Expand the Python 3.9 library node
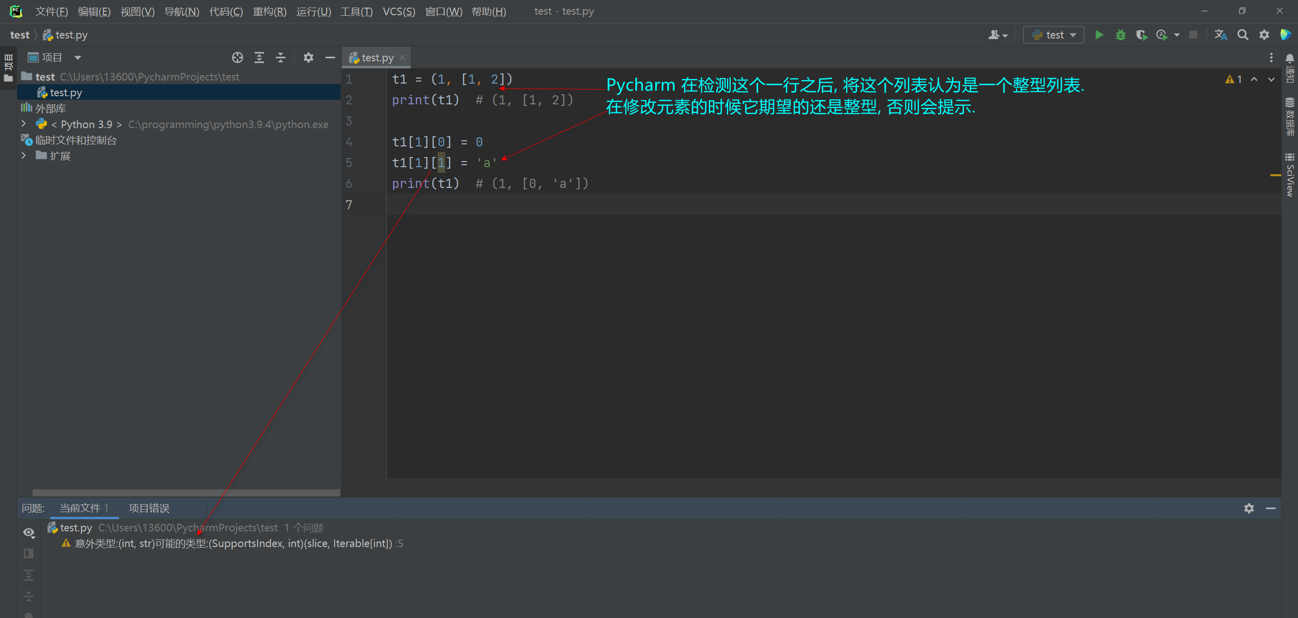The image size is (1298, 618). pyautogui.click(x=23, y=124)
